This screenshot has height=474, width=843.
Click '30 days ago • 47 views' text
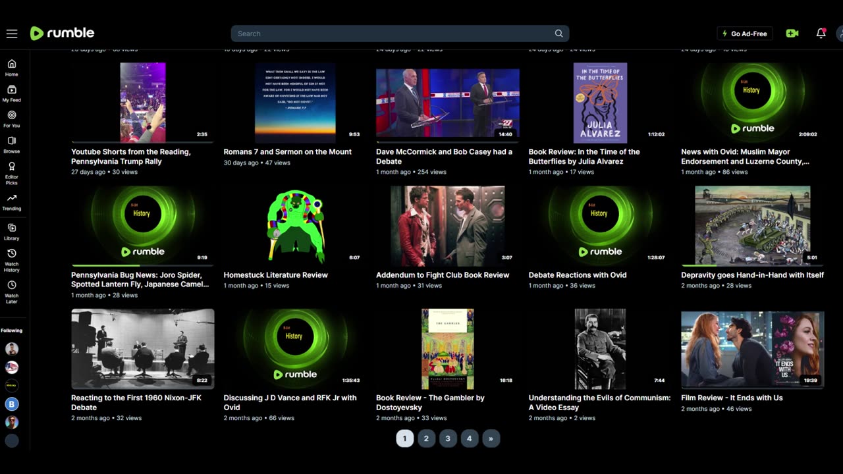(257, 163)
